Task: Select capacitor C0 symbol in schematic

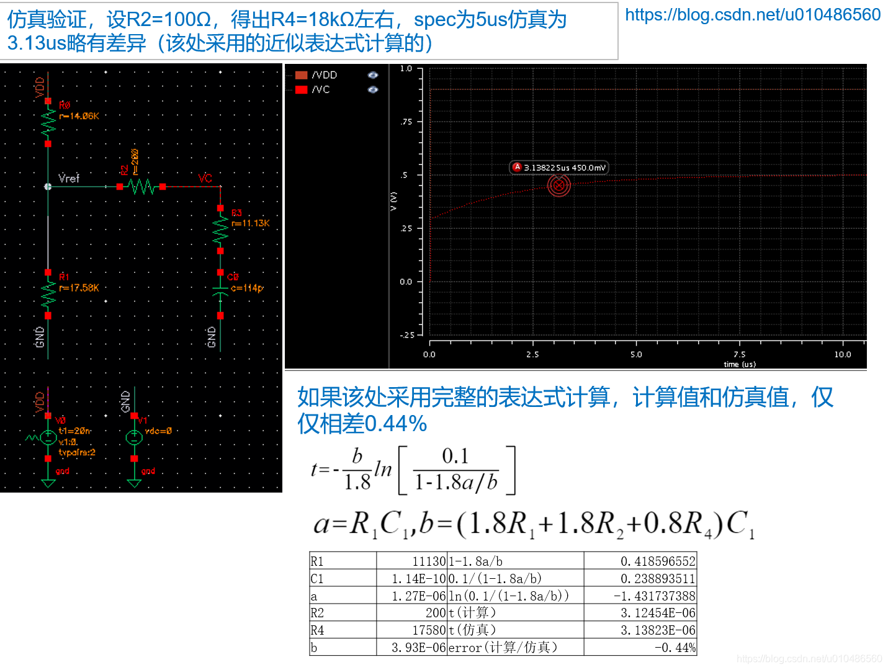Action: click(x=220, y=293)
